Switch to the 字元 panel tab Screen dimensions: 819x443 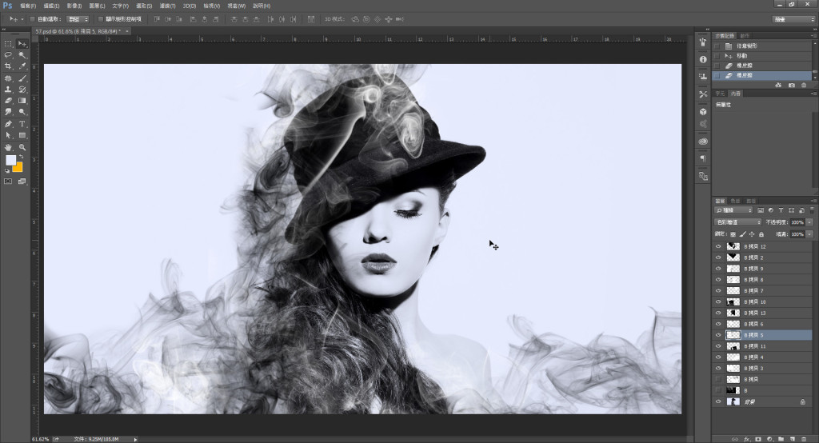[x=719, y=94]
